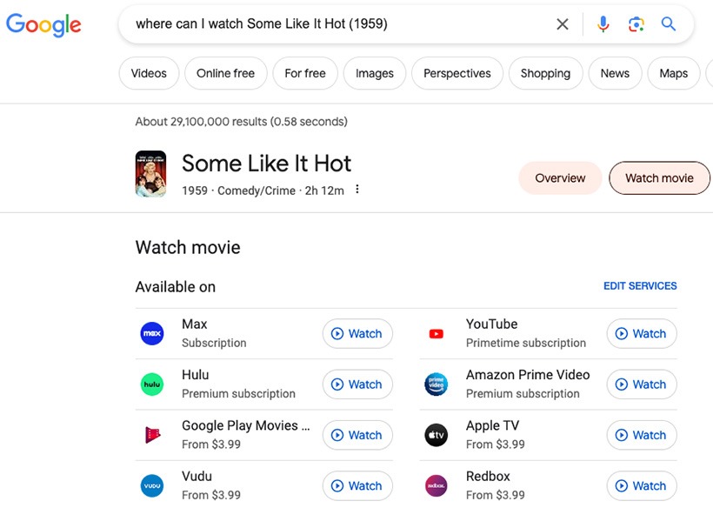Screen dimensions: 713x508
Task: Click the Amazon Prime Video logo
Action: (436, 384)
